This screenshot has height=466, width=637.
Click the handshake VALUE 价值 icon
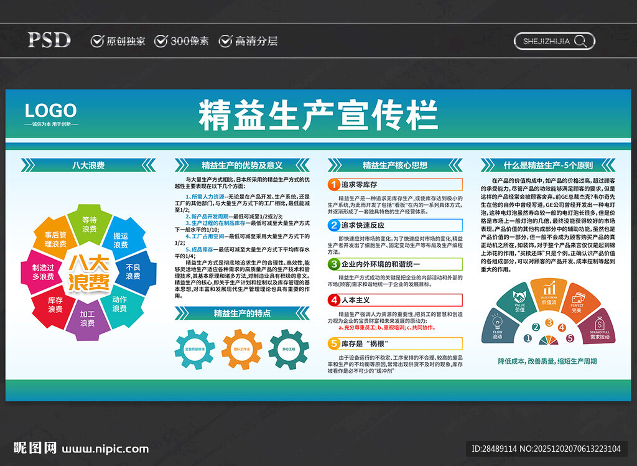(x=519, y=297)
